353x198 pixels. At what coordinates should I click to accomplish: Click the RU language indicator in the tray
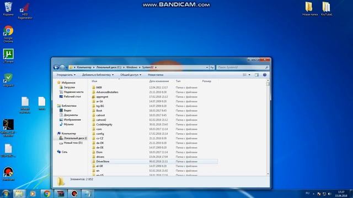(x=308, y=193)
